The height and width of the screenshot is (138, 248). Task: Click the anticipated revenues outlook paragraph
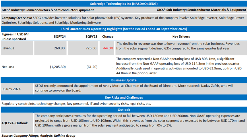[x=140, y=121]
